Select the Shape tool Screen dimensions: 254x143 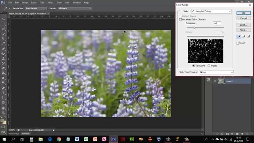tap(3, 102)
